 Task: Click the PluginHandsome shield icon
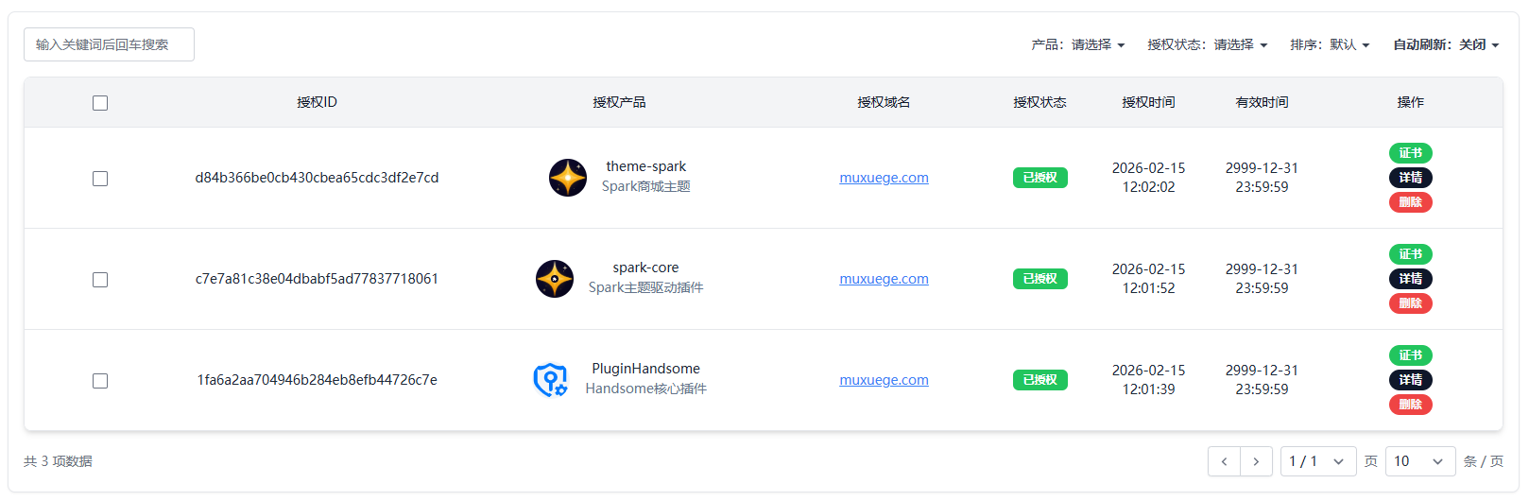click(x=550, y=380)
